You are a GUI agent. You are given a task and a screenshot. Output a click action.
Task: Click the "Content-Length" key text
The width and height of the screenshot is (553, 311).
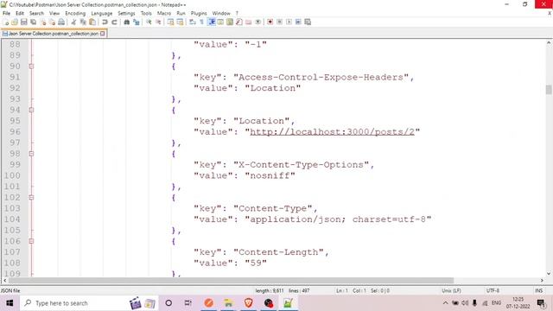[x=278, y=252]
